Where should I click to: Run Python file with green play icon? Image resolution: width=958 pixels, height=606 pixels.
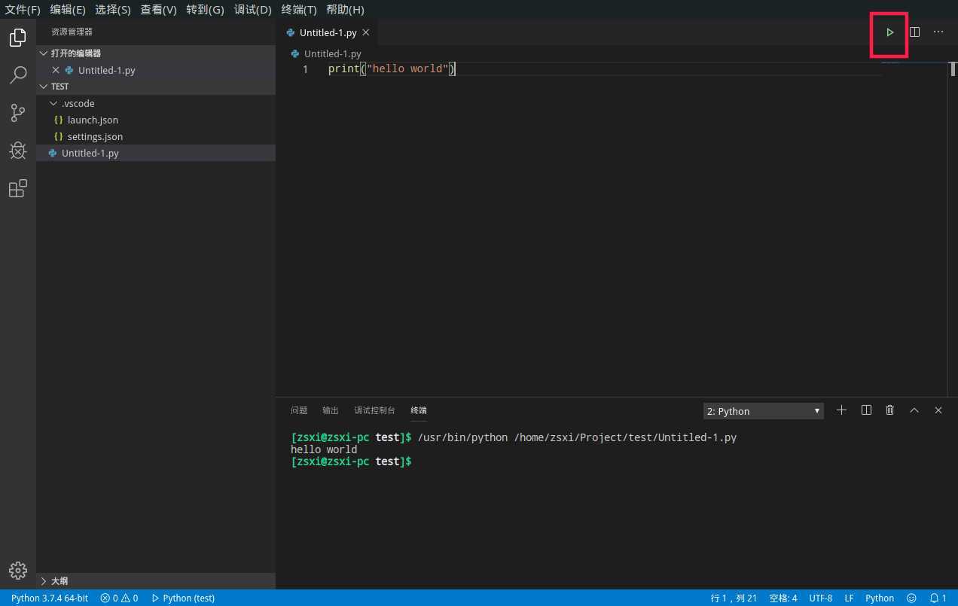(890, 32)
